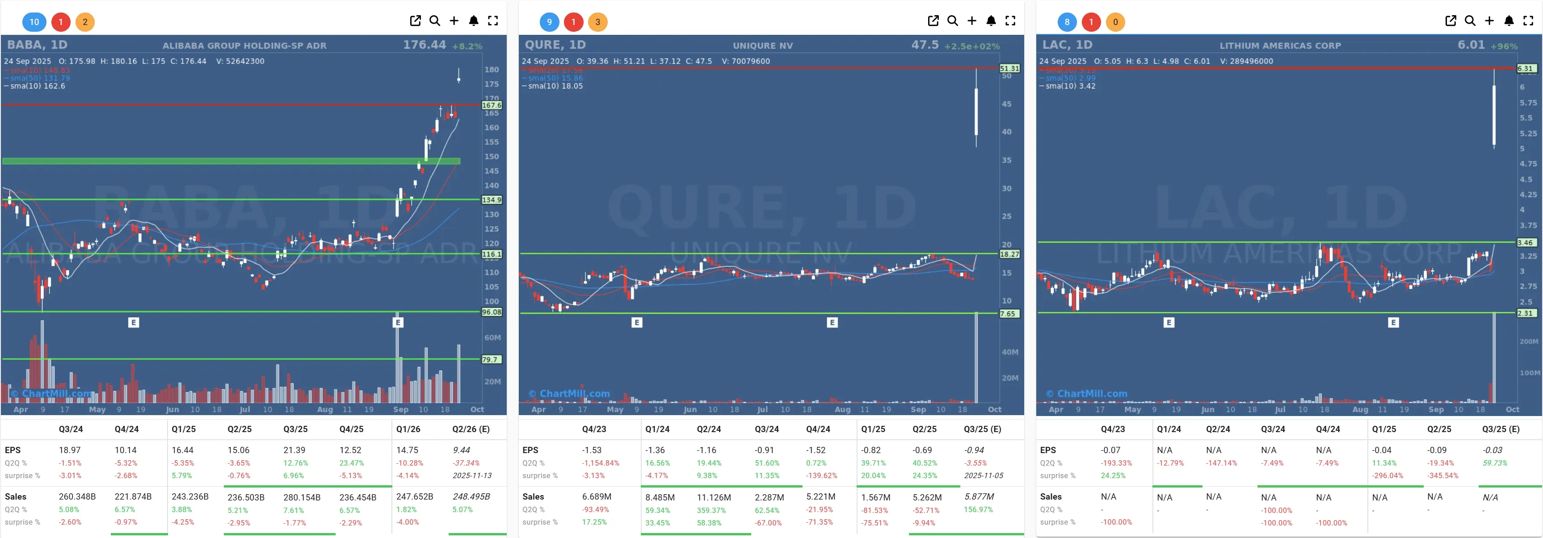
Task: Click LAC orange rating badge 0
Action: [x=1115, y=22]
